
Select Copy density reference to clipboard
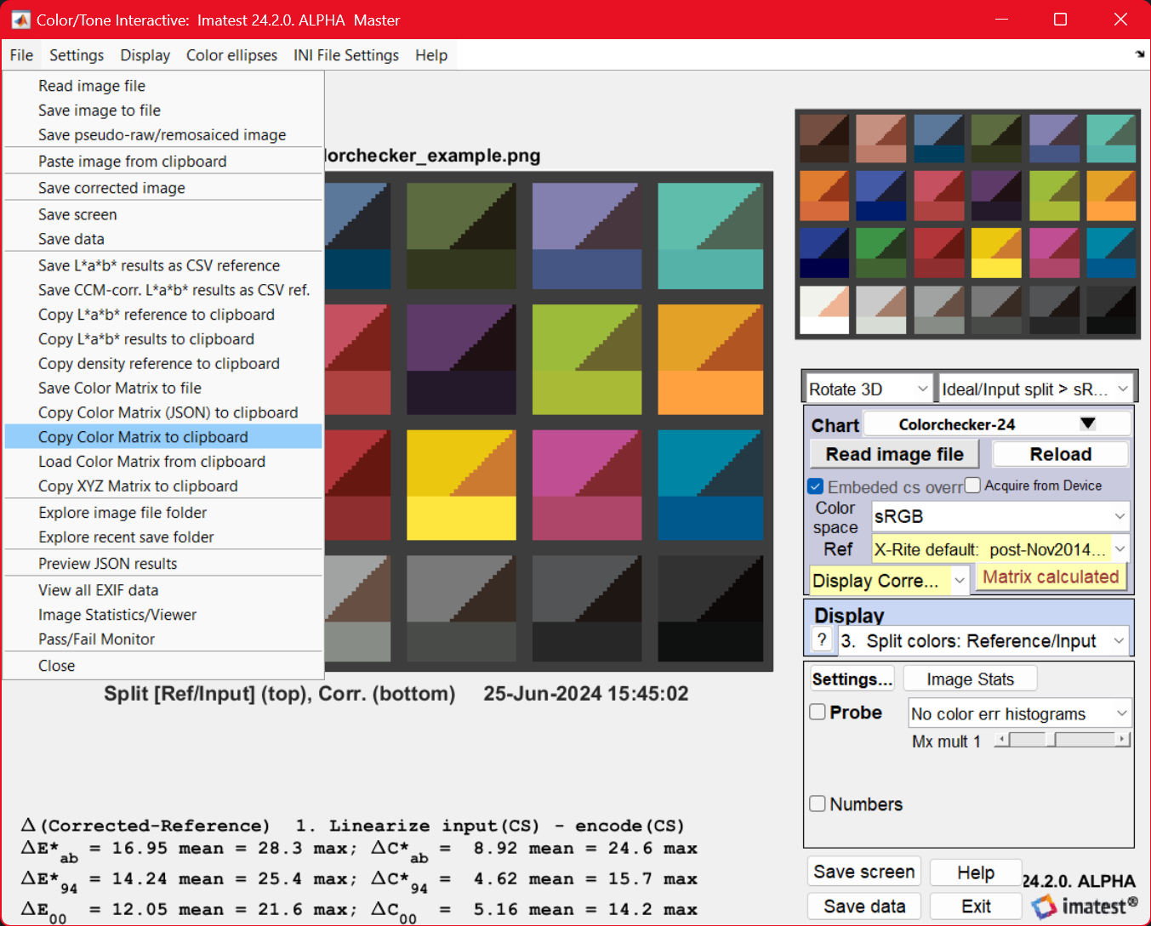click(163, 364)
